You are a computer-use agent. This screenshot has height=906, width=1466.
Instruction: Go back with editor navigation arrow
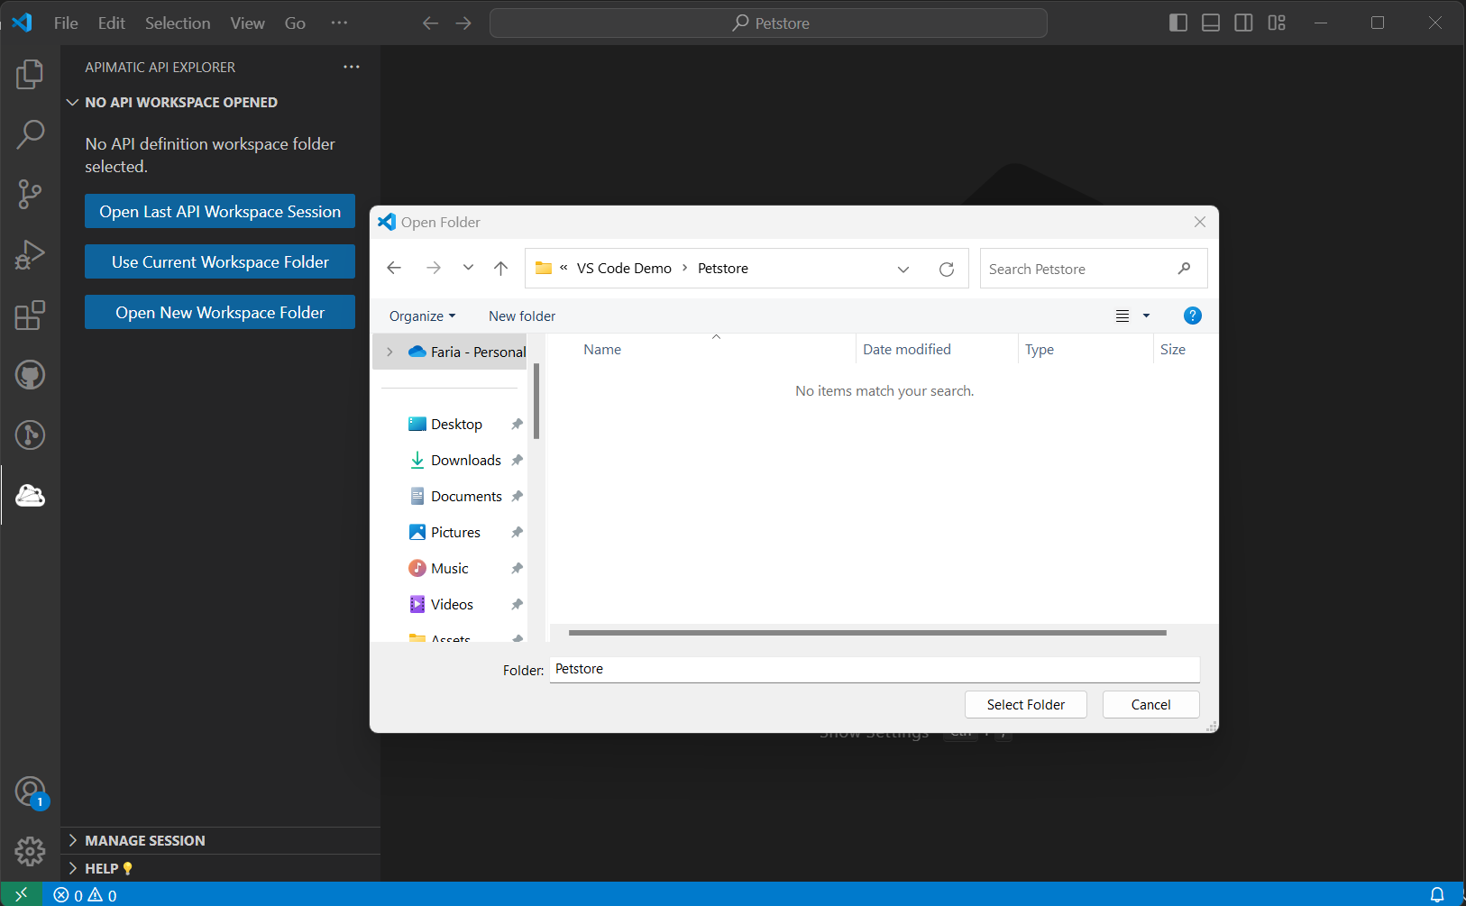[430, 23]
